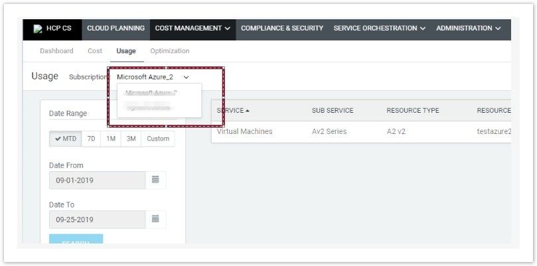The height and width of the screenshot is (266, 537).
Task: Open the Subscription dropdown showing Microsoft Azure_2
Action: pos(153,77)
